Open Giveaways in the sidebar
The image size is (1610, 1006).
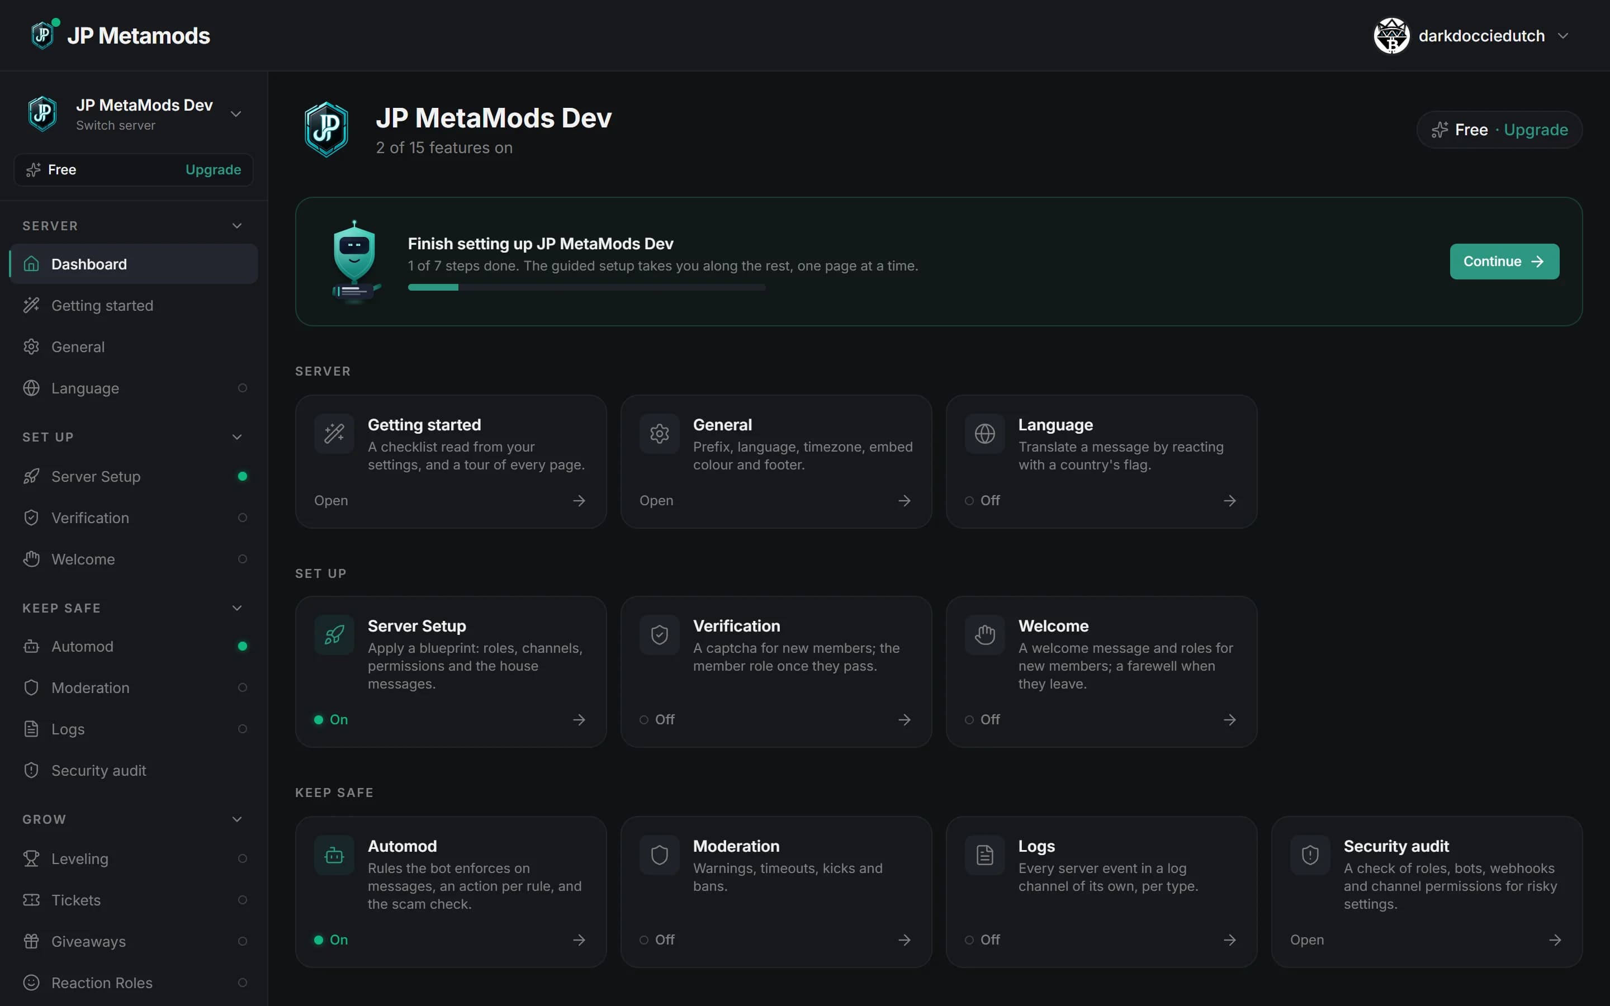point(133,941)
